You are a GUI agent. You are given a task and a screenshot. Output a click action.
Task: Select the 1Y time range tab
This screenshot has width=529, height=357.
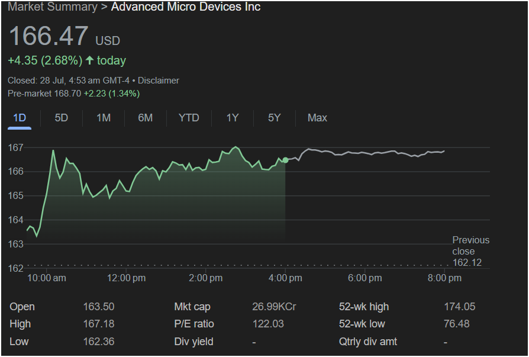click(x=233, y=118)
